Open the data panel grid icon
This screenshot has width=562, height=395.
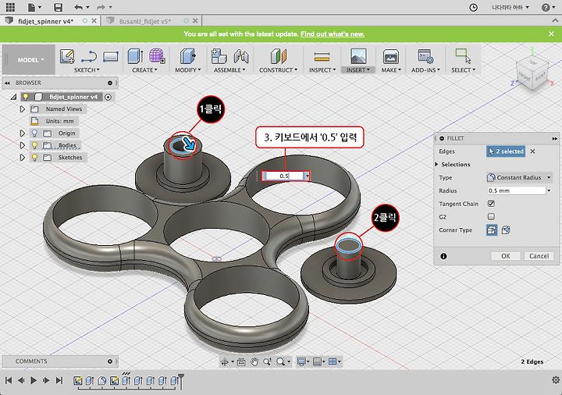click(x=10, y=7)
